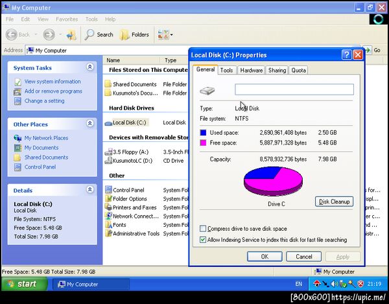This screenshot has height=304, width=389.
Task: Switch to the Quota tab
Action: click(298, 71)
